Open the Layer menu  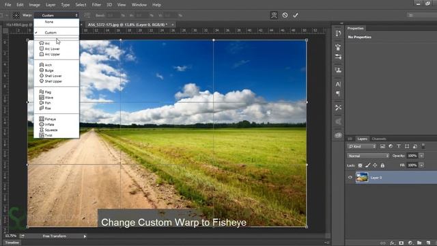point(51,5)
